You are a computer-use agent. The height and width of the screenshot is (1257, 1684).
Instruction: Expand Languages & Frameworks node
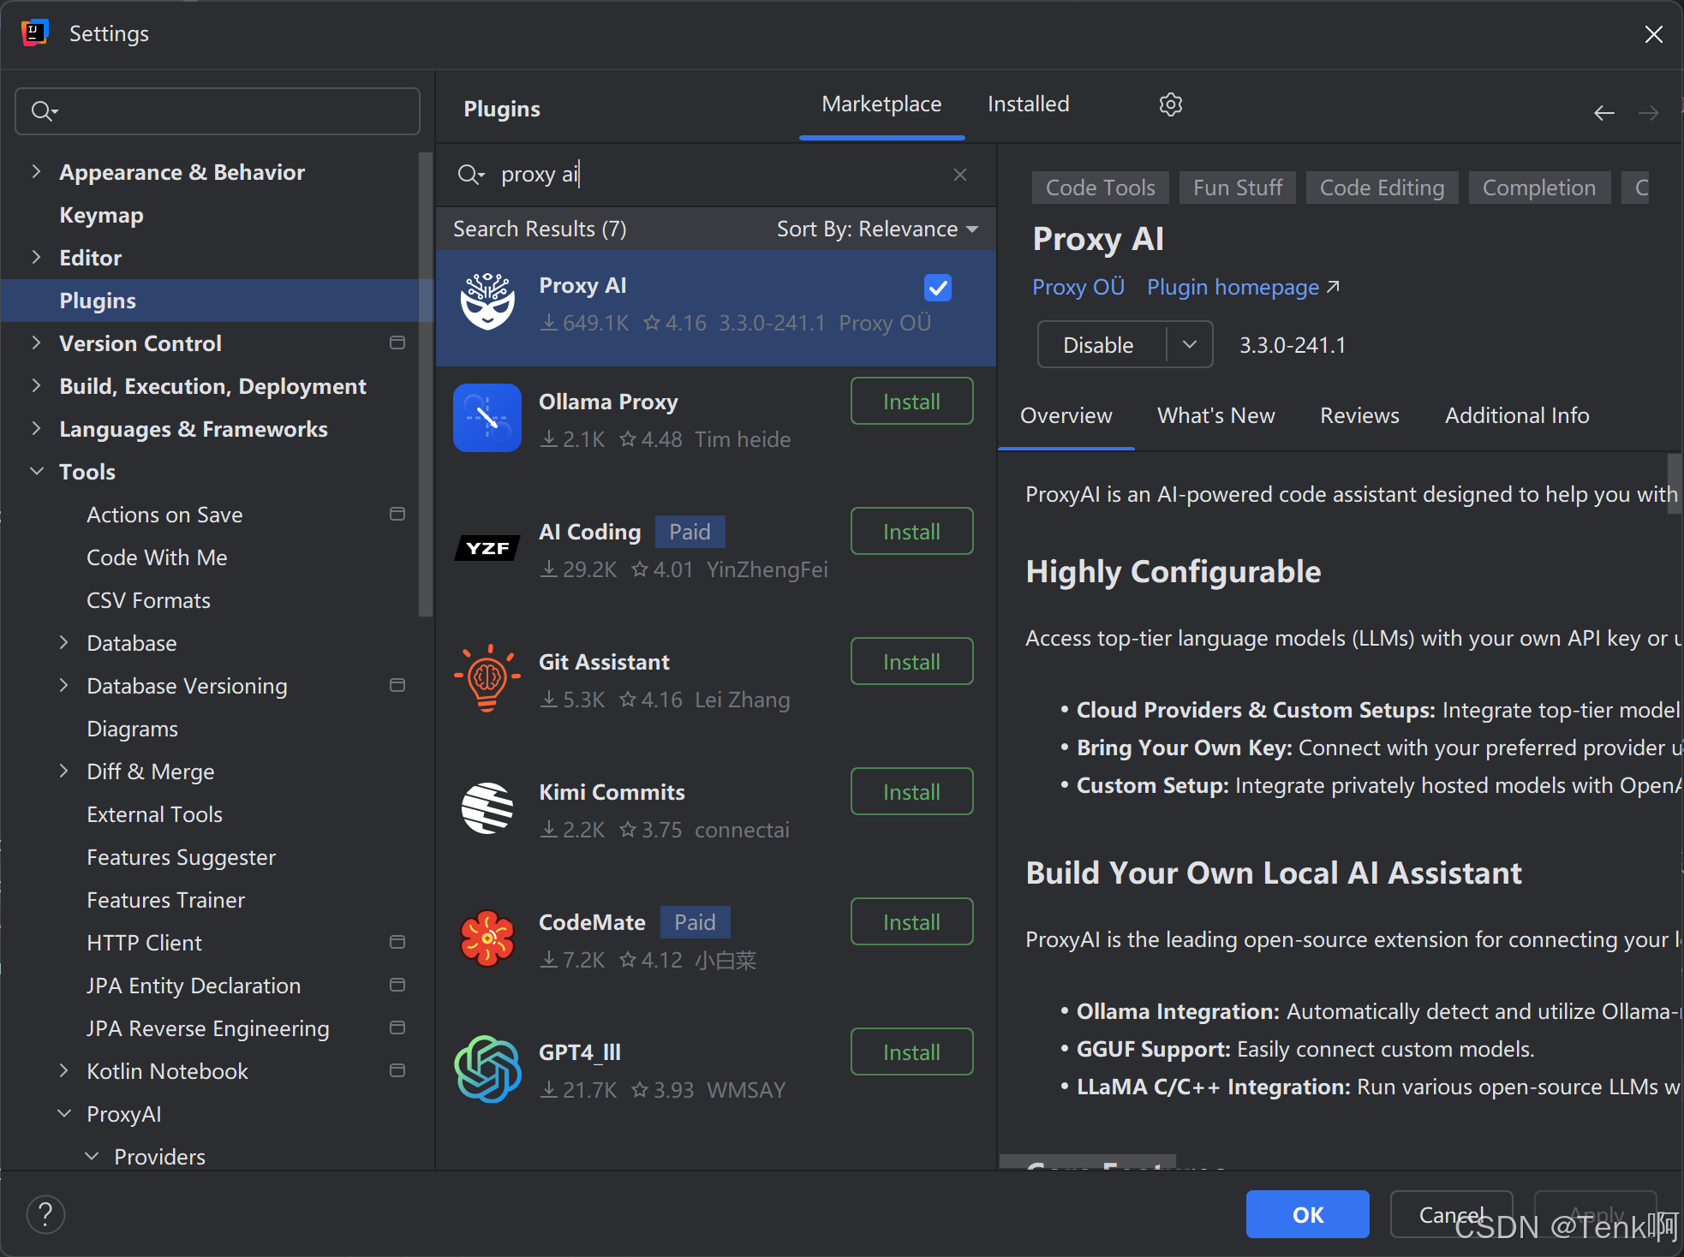[36, 428]
